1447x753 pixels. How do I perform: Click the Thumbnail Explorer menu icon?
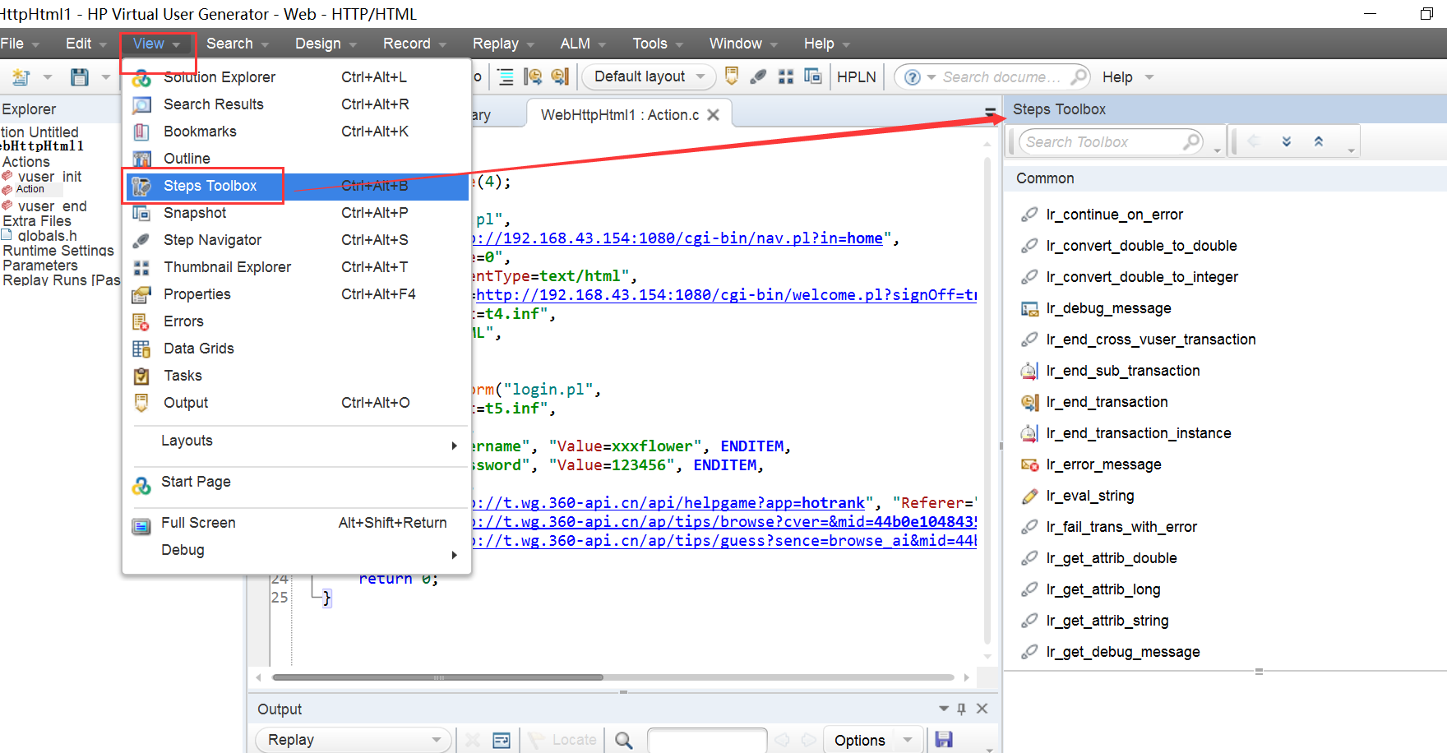point(141,267)
